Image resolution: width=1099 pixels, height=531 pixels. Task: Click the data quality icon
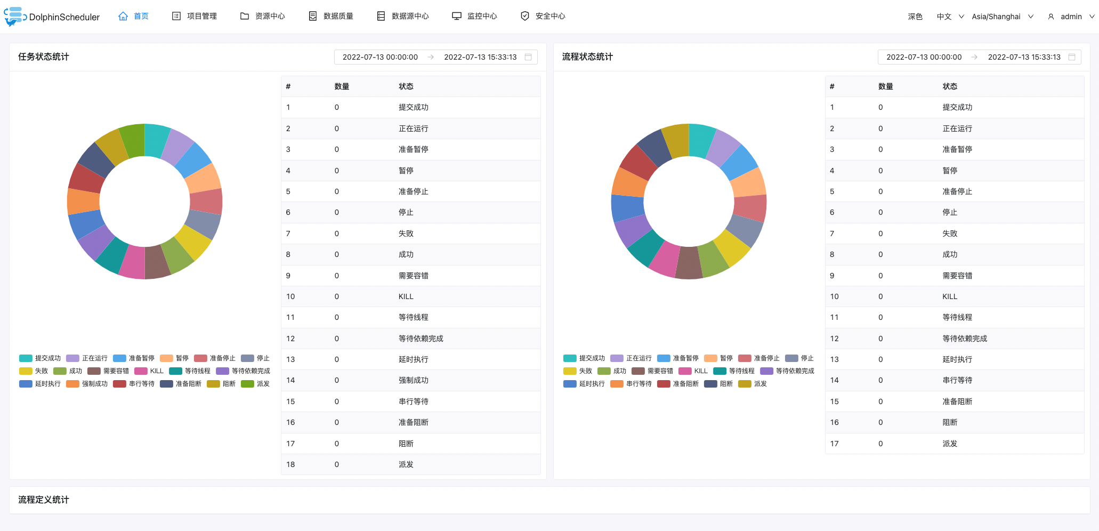313,17
